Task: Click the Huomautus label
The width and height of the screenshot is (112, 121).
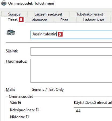Action: click(16, 61)
